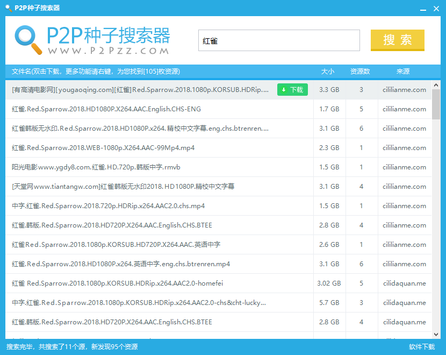446x355 pixels.
Task: Click the scrollbar up arrow of results list
Action: pos(436,85)
